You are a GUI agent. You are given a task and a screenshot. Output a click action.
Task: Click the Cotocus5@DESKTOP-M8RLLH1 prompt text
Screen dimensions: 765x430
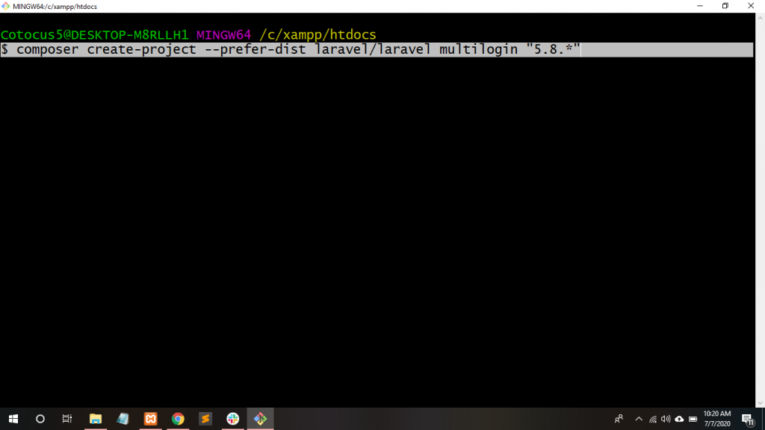[94, 34]
